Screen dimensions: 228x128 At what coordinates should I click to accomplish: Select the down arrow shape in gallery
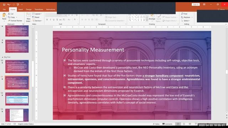(141, 17)
